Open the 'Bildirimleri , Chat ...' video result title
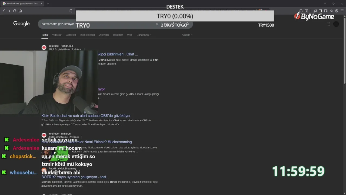Viewport: 346px width, 195px height. click(118, 54)
